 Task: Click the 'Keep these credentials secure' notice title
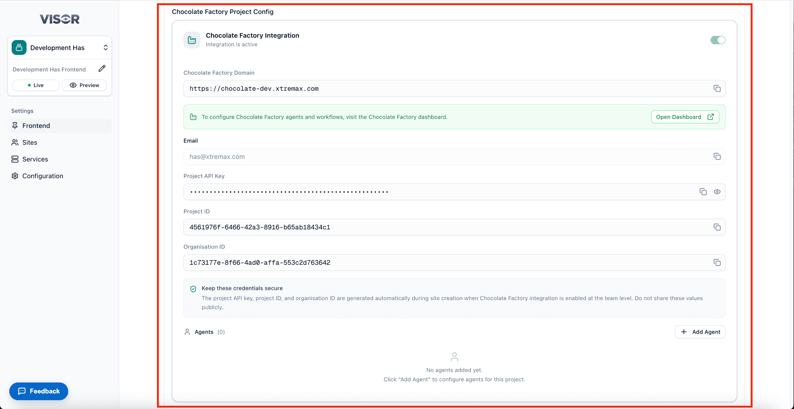click(242, 288)
